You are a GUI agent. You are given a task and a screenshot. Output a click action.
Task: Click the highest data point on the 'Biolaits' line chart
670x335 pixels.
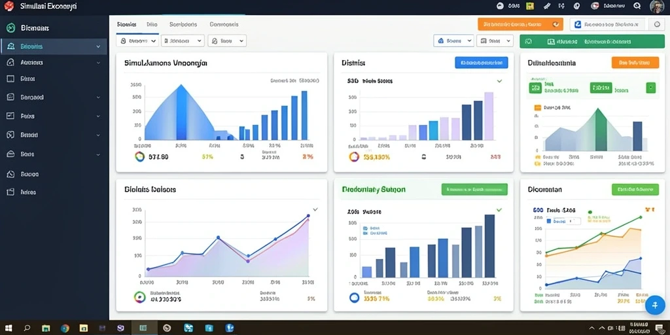coord(308,216)
